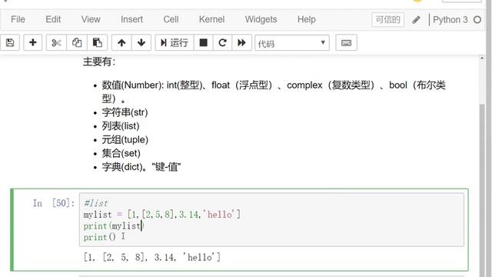Click kernel idle circle indicator
This screenshot has height=277, width=492.
[x=477, y=20]
